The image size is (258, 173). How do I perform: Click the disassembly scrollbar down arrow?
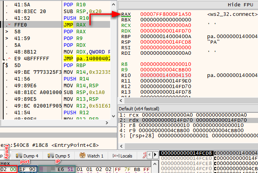(x=113, y=116)
